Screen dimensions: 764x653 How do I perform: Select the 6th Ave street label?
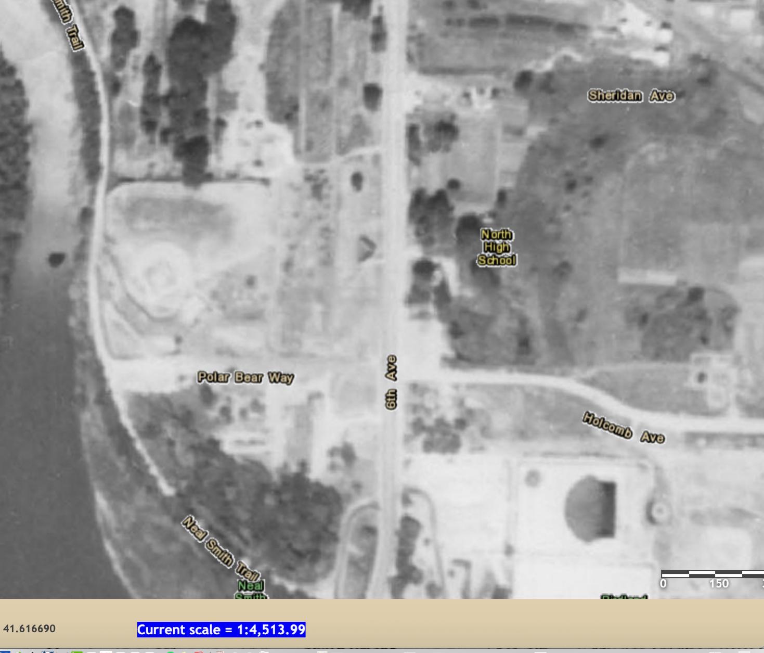pyautogui.click(x=392, y=382)
